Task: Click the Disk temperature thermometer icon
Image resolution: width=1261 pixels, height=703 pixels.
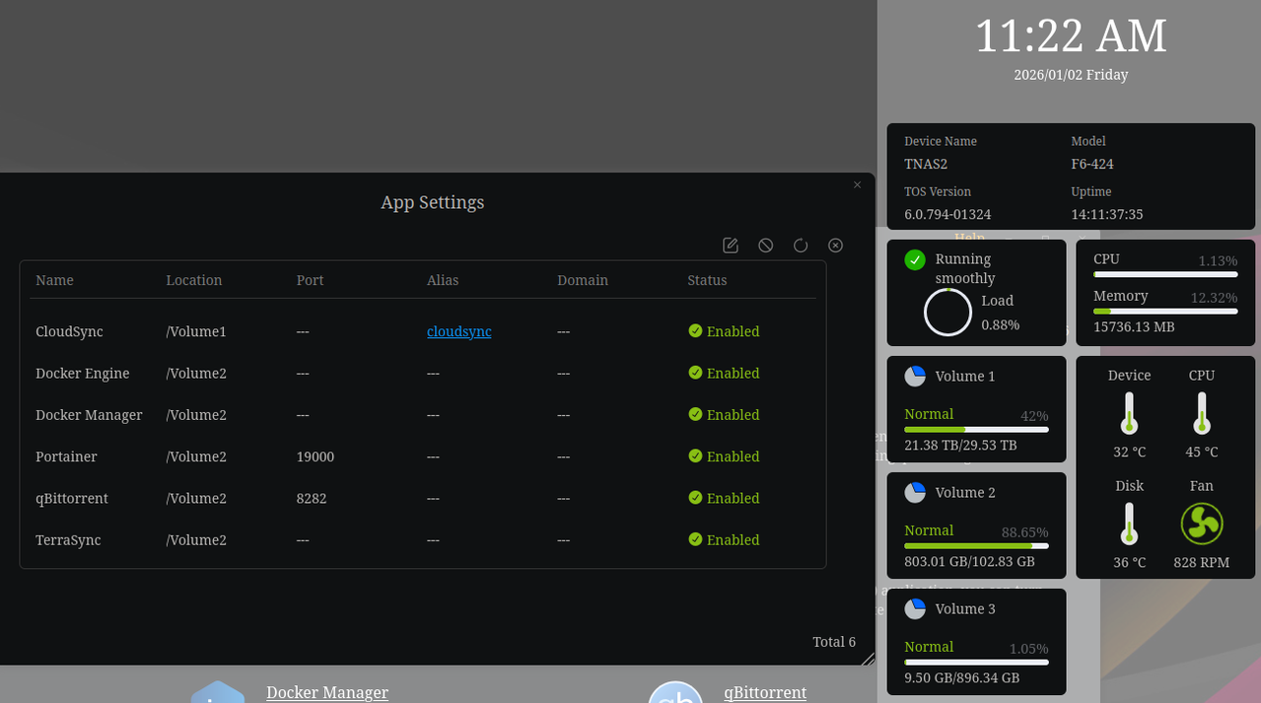Action: (1130, 524)
